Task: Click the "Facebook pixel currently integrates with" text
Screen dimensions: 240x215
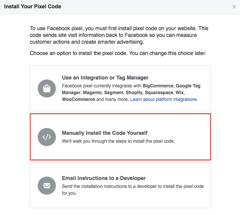Action: coord(102,86)
